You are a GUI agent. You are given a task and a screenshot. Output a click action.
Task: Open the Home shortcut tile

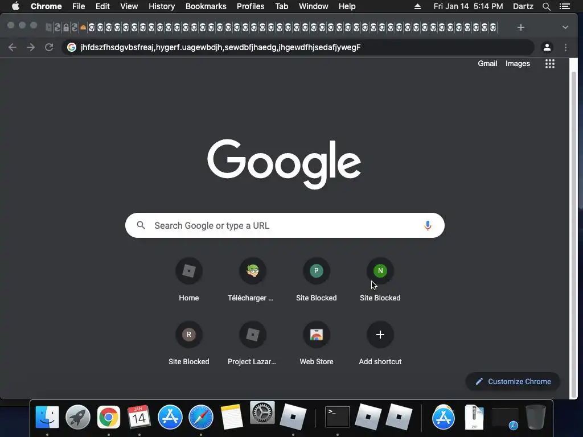click(189, 280)
